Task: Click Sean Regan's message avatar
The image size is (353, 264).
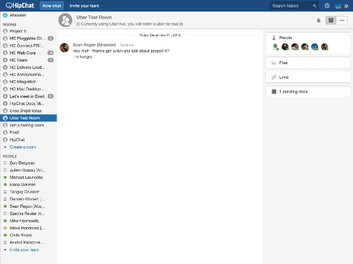Action: point(65,47)
